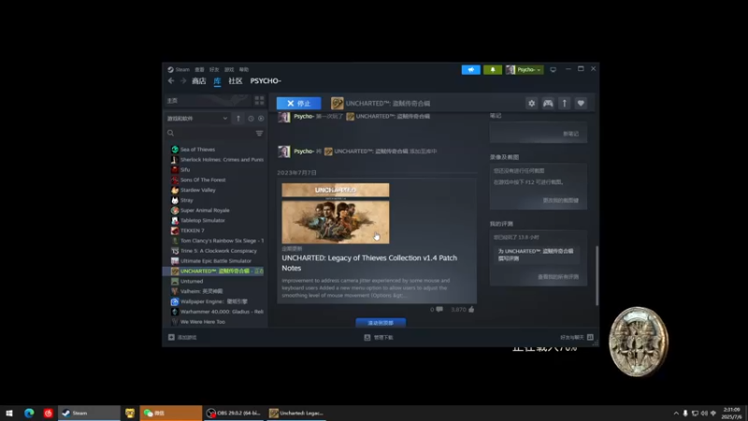Image resolution: width=748 pixels, height=421 pixels.
Task: Add game to favorites heart icon
Action: coord(581,103)
